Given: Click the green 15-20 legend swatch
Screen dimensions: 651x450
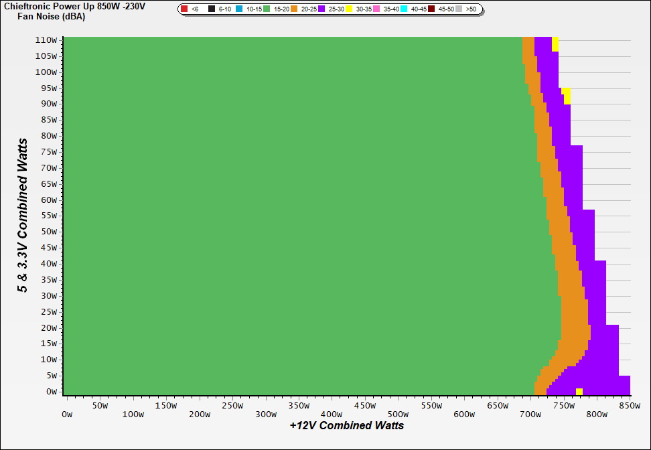Looking at the screenshot, I should click(267, 9).
